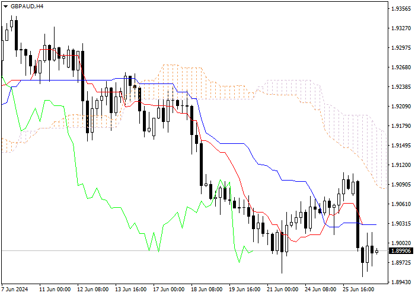
Task: Click the 13 Jun 16:00 time label
Action: click(x=131, y=289)
